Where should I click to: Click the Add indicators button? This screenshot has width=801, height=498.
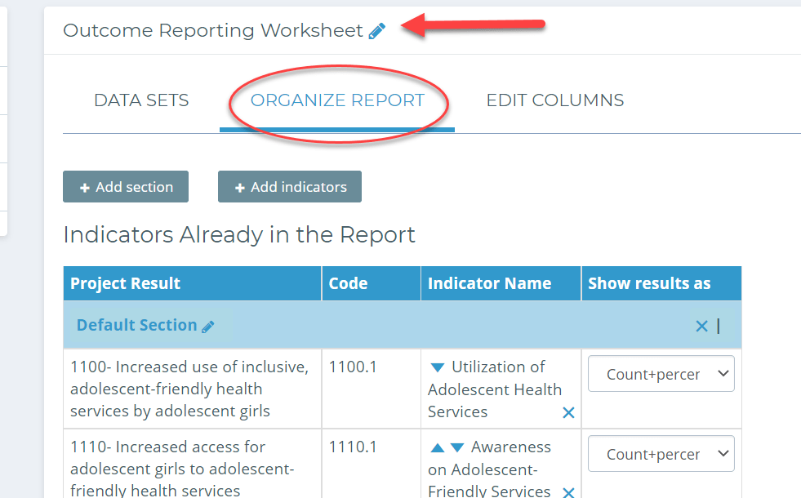[290, 187]
